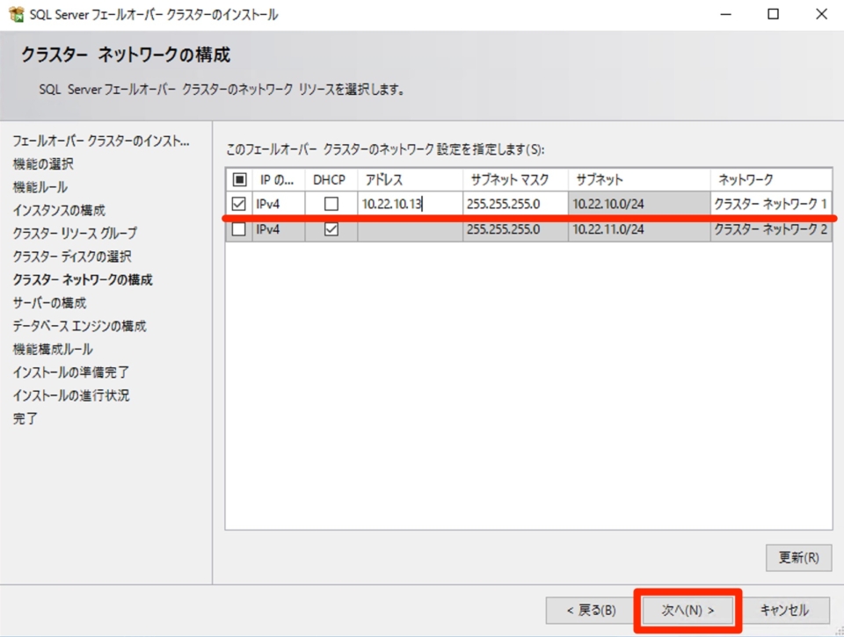Close the installer window

pos(821,15)
